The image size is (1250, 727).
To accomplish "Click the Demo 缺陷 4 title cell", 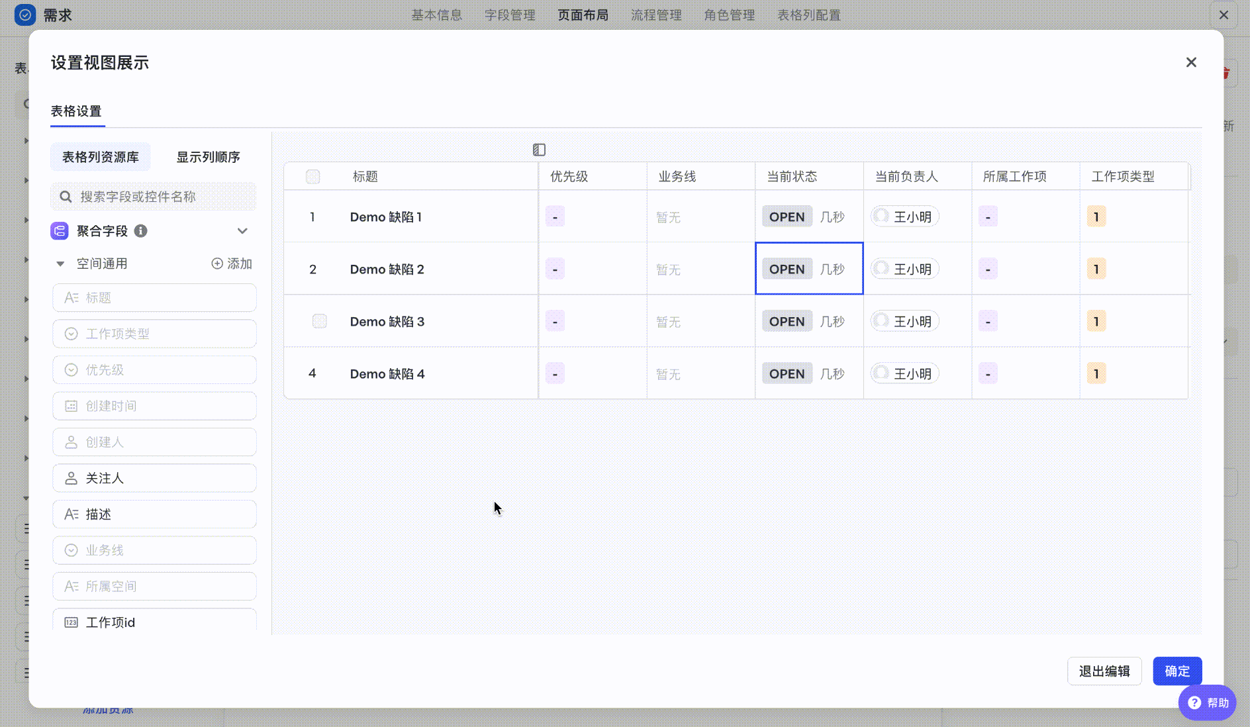I will coord(387,374).
